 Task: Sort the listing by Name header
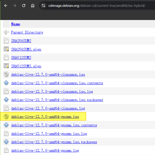16,24
